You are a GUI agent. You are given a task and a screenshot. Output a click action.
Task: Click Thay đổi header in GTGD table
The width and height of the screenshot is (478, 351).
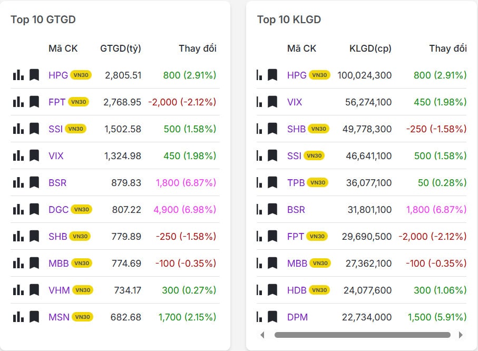(x=197, y=48)
